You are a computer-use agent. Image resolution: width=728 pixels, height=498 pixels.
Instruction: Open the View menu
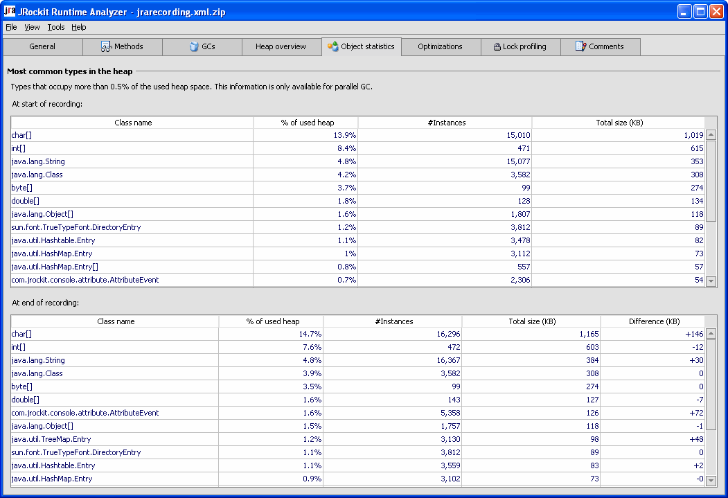(32, 27)
